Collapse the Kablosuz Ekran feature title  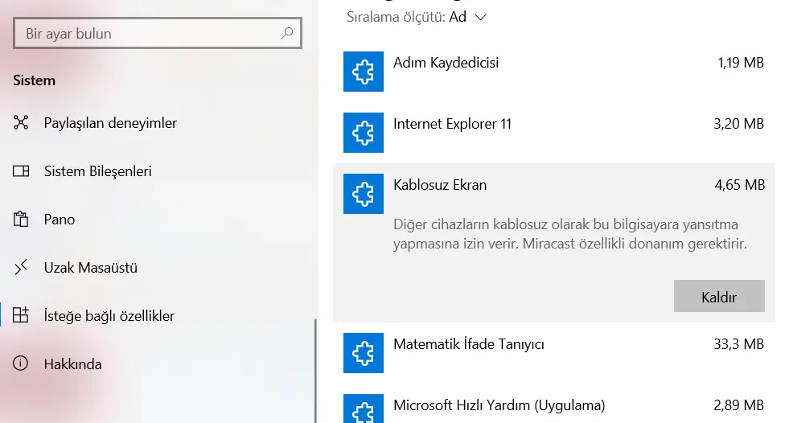(440, 185)
